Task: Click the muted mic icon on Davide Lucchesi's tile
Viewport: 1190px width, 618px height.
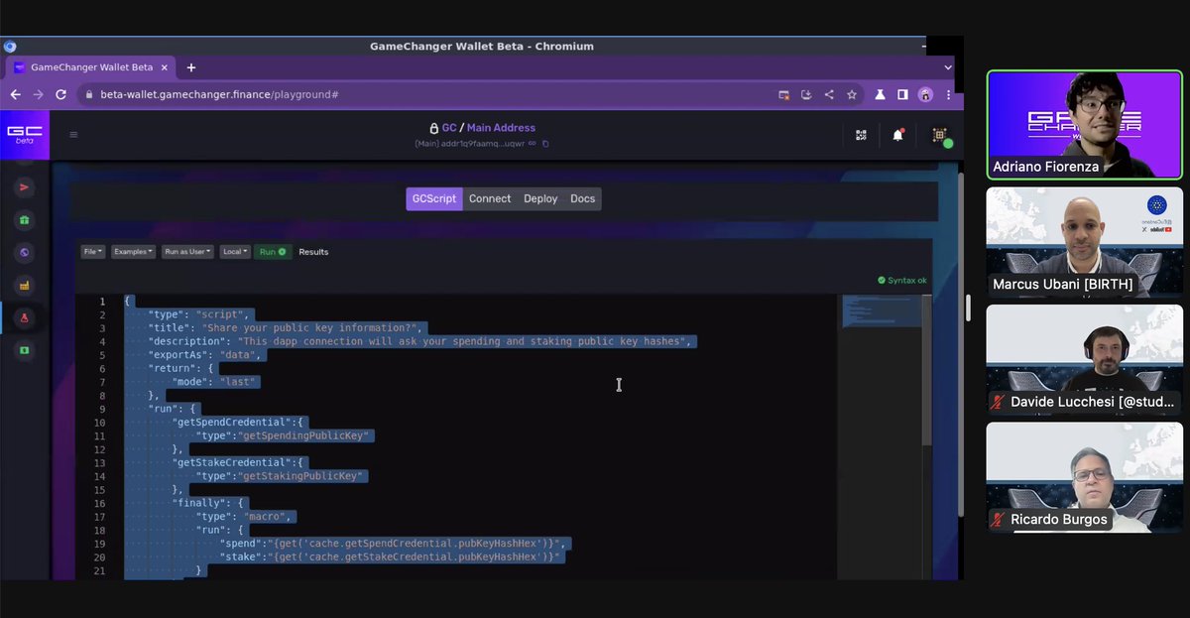Action: point(998,402)
